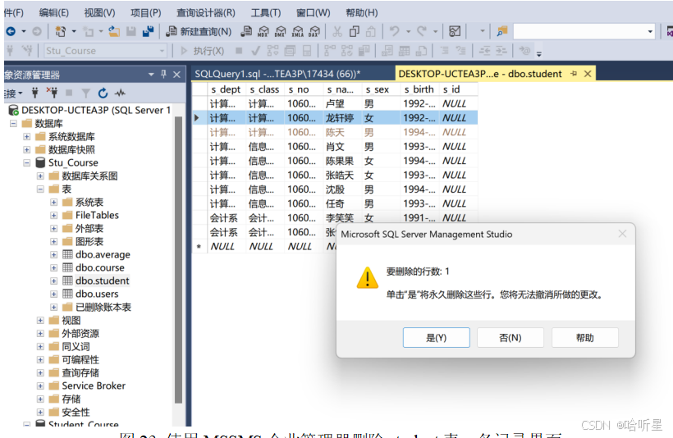Open the 编辑(E) menu

click(53, 13)
